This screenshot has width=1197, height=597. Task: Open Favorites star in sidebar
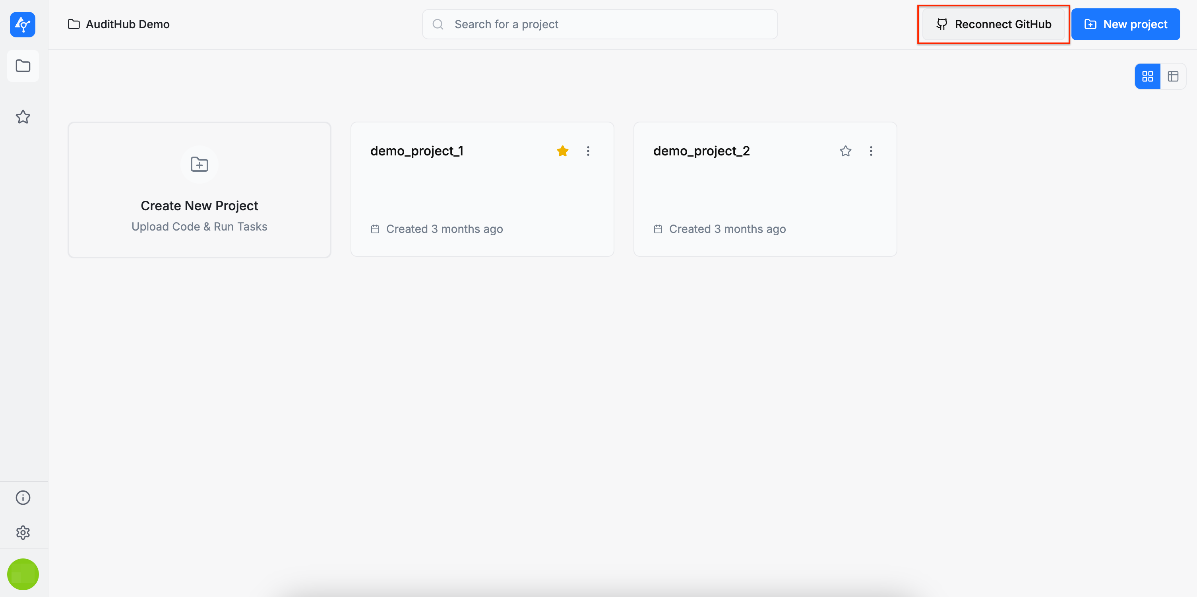tap(23, 116)
